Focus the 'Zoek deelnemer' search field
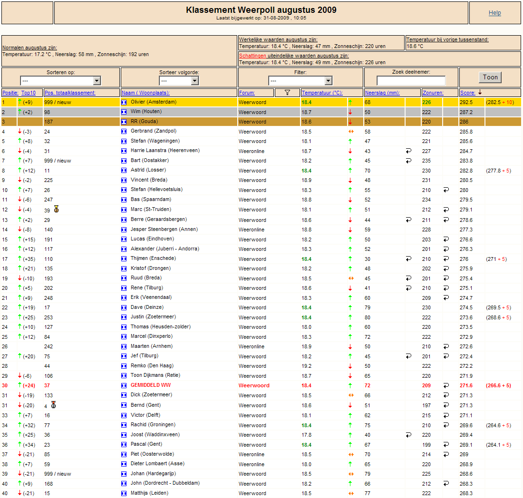This screenshot has width=523, height=498. (411, 81)
